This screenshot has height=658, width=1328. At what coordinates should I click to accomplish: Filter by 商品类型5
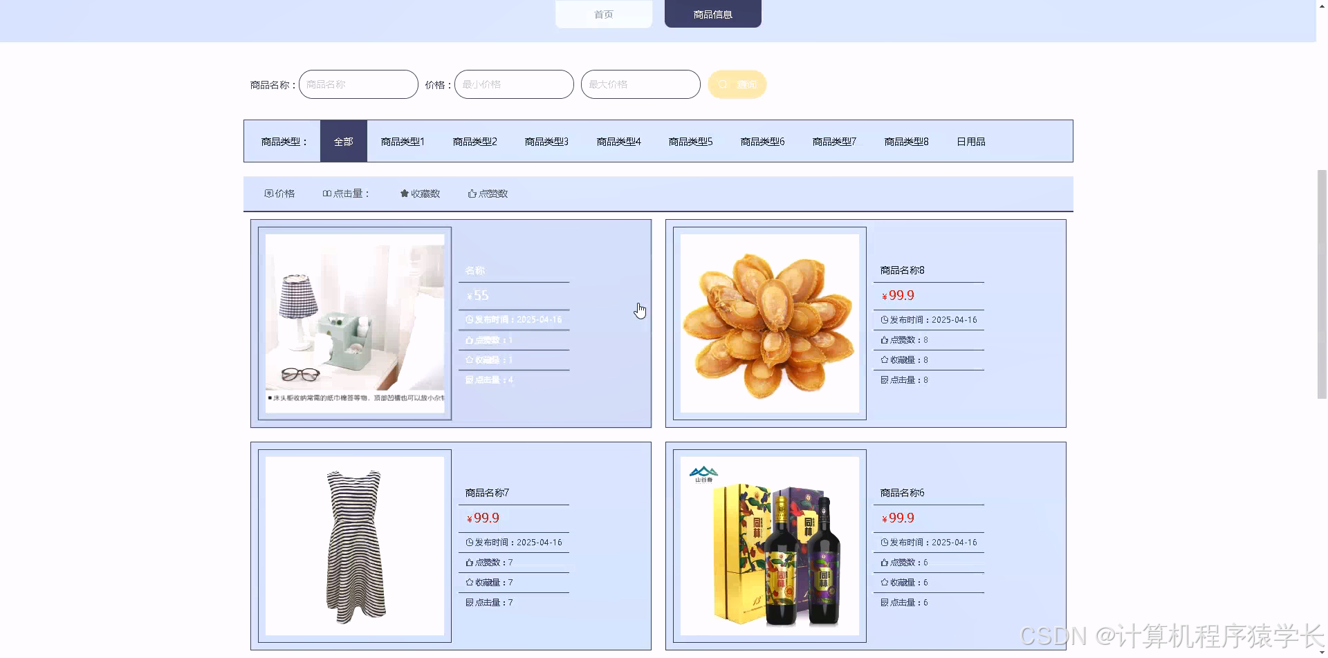pos(690,142)
